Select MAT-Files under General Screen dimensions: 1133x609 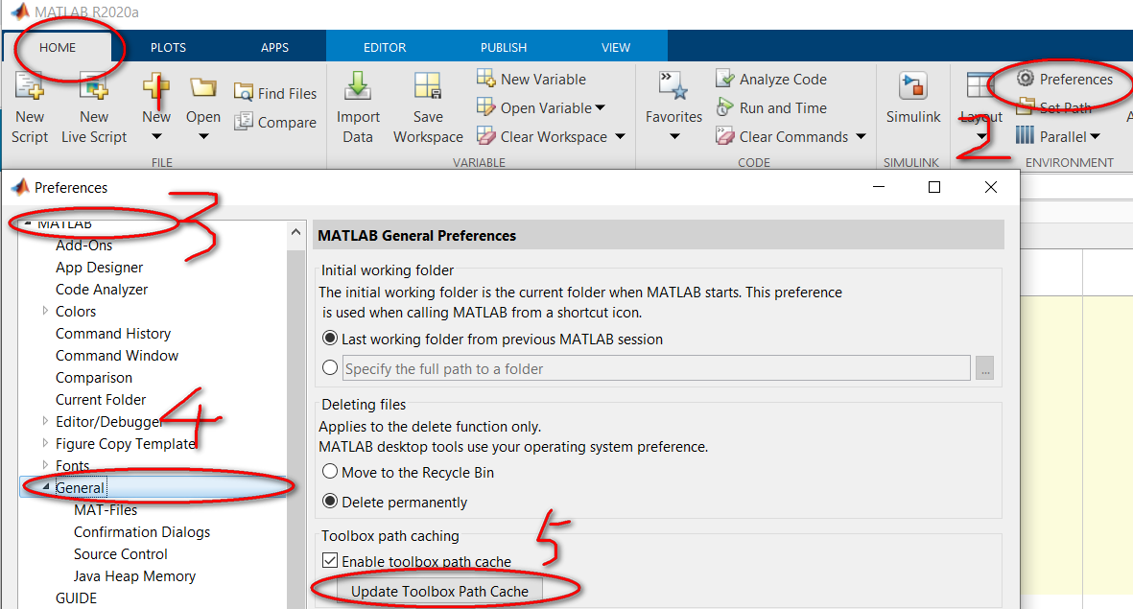click(x=106, y=509)
